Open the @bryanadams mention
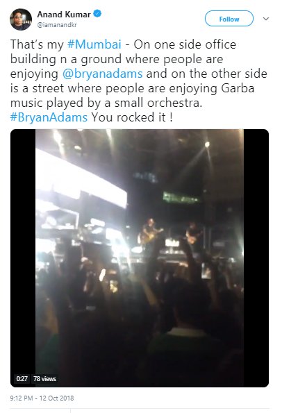Screen dimensions: 282x413 pyautogui.click(x=102, y=74)
